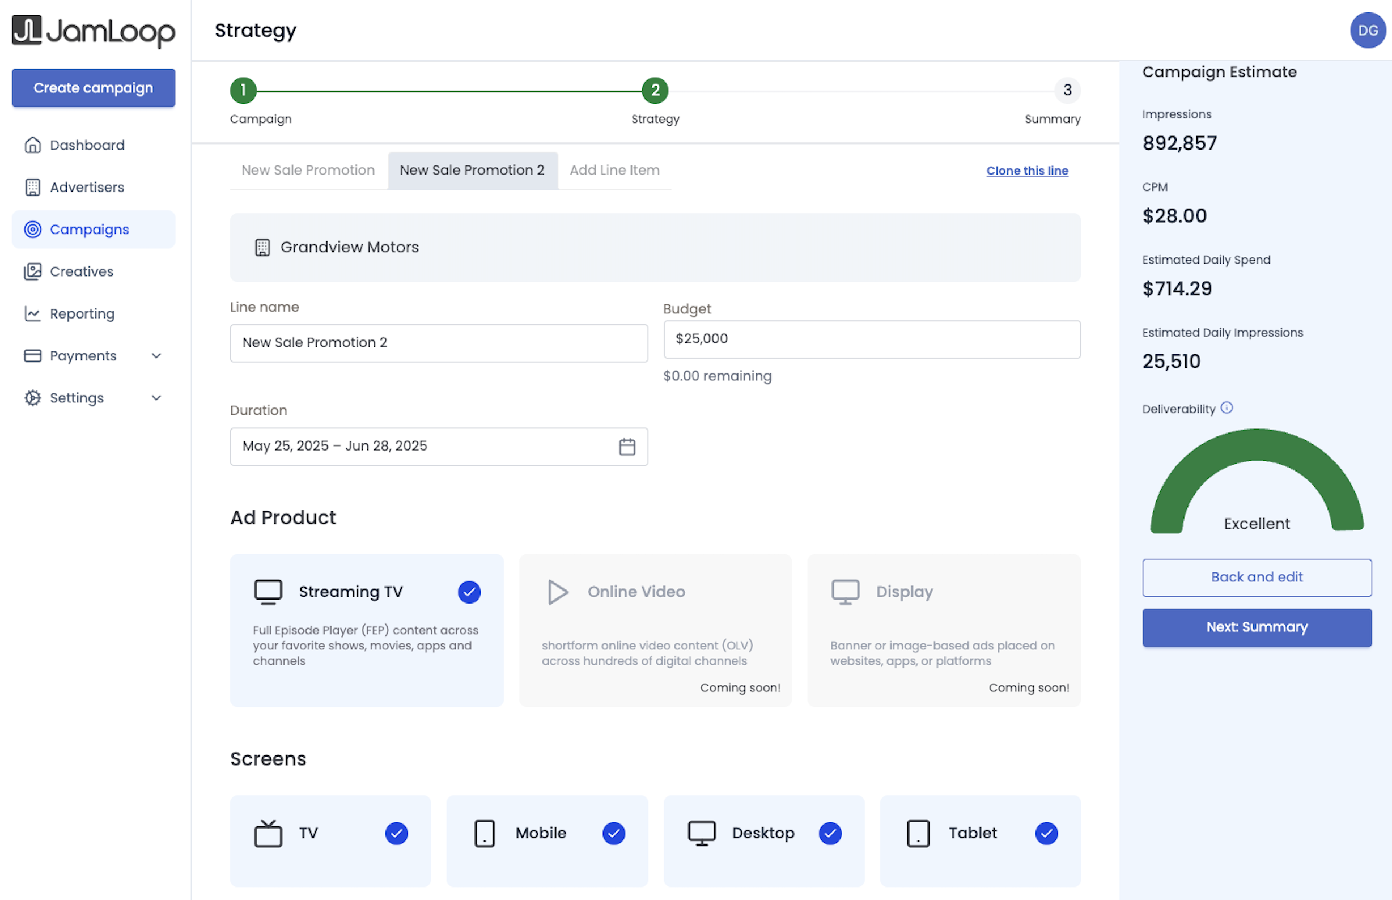Toggle the Mobile screen checkmark
This screenshot has height=900, width=1392.
pos(614,833)
